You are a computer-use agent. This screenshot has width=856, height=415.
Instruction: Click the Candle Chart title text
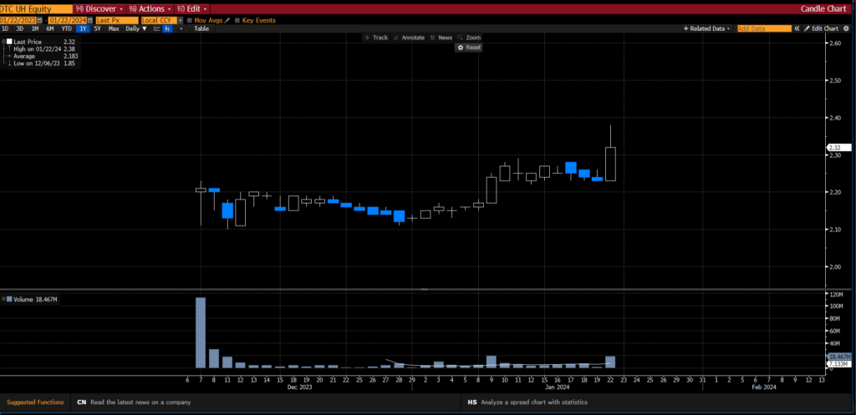click(823, 8)
